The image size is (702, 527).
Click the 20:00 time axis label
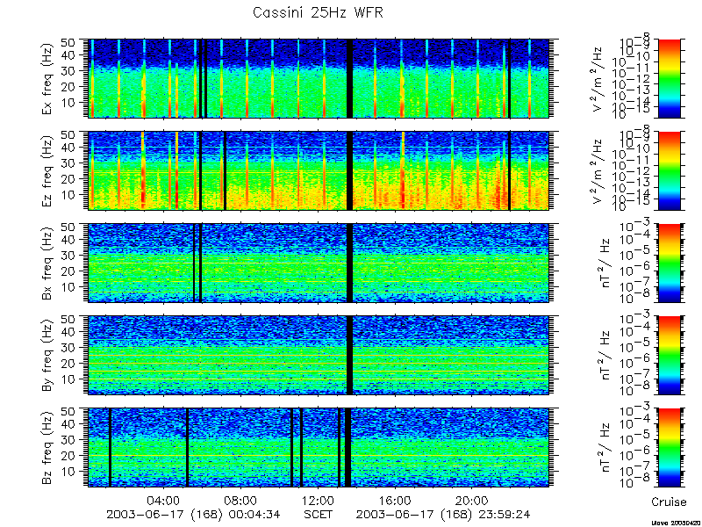(x=471, y=500)
